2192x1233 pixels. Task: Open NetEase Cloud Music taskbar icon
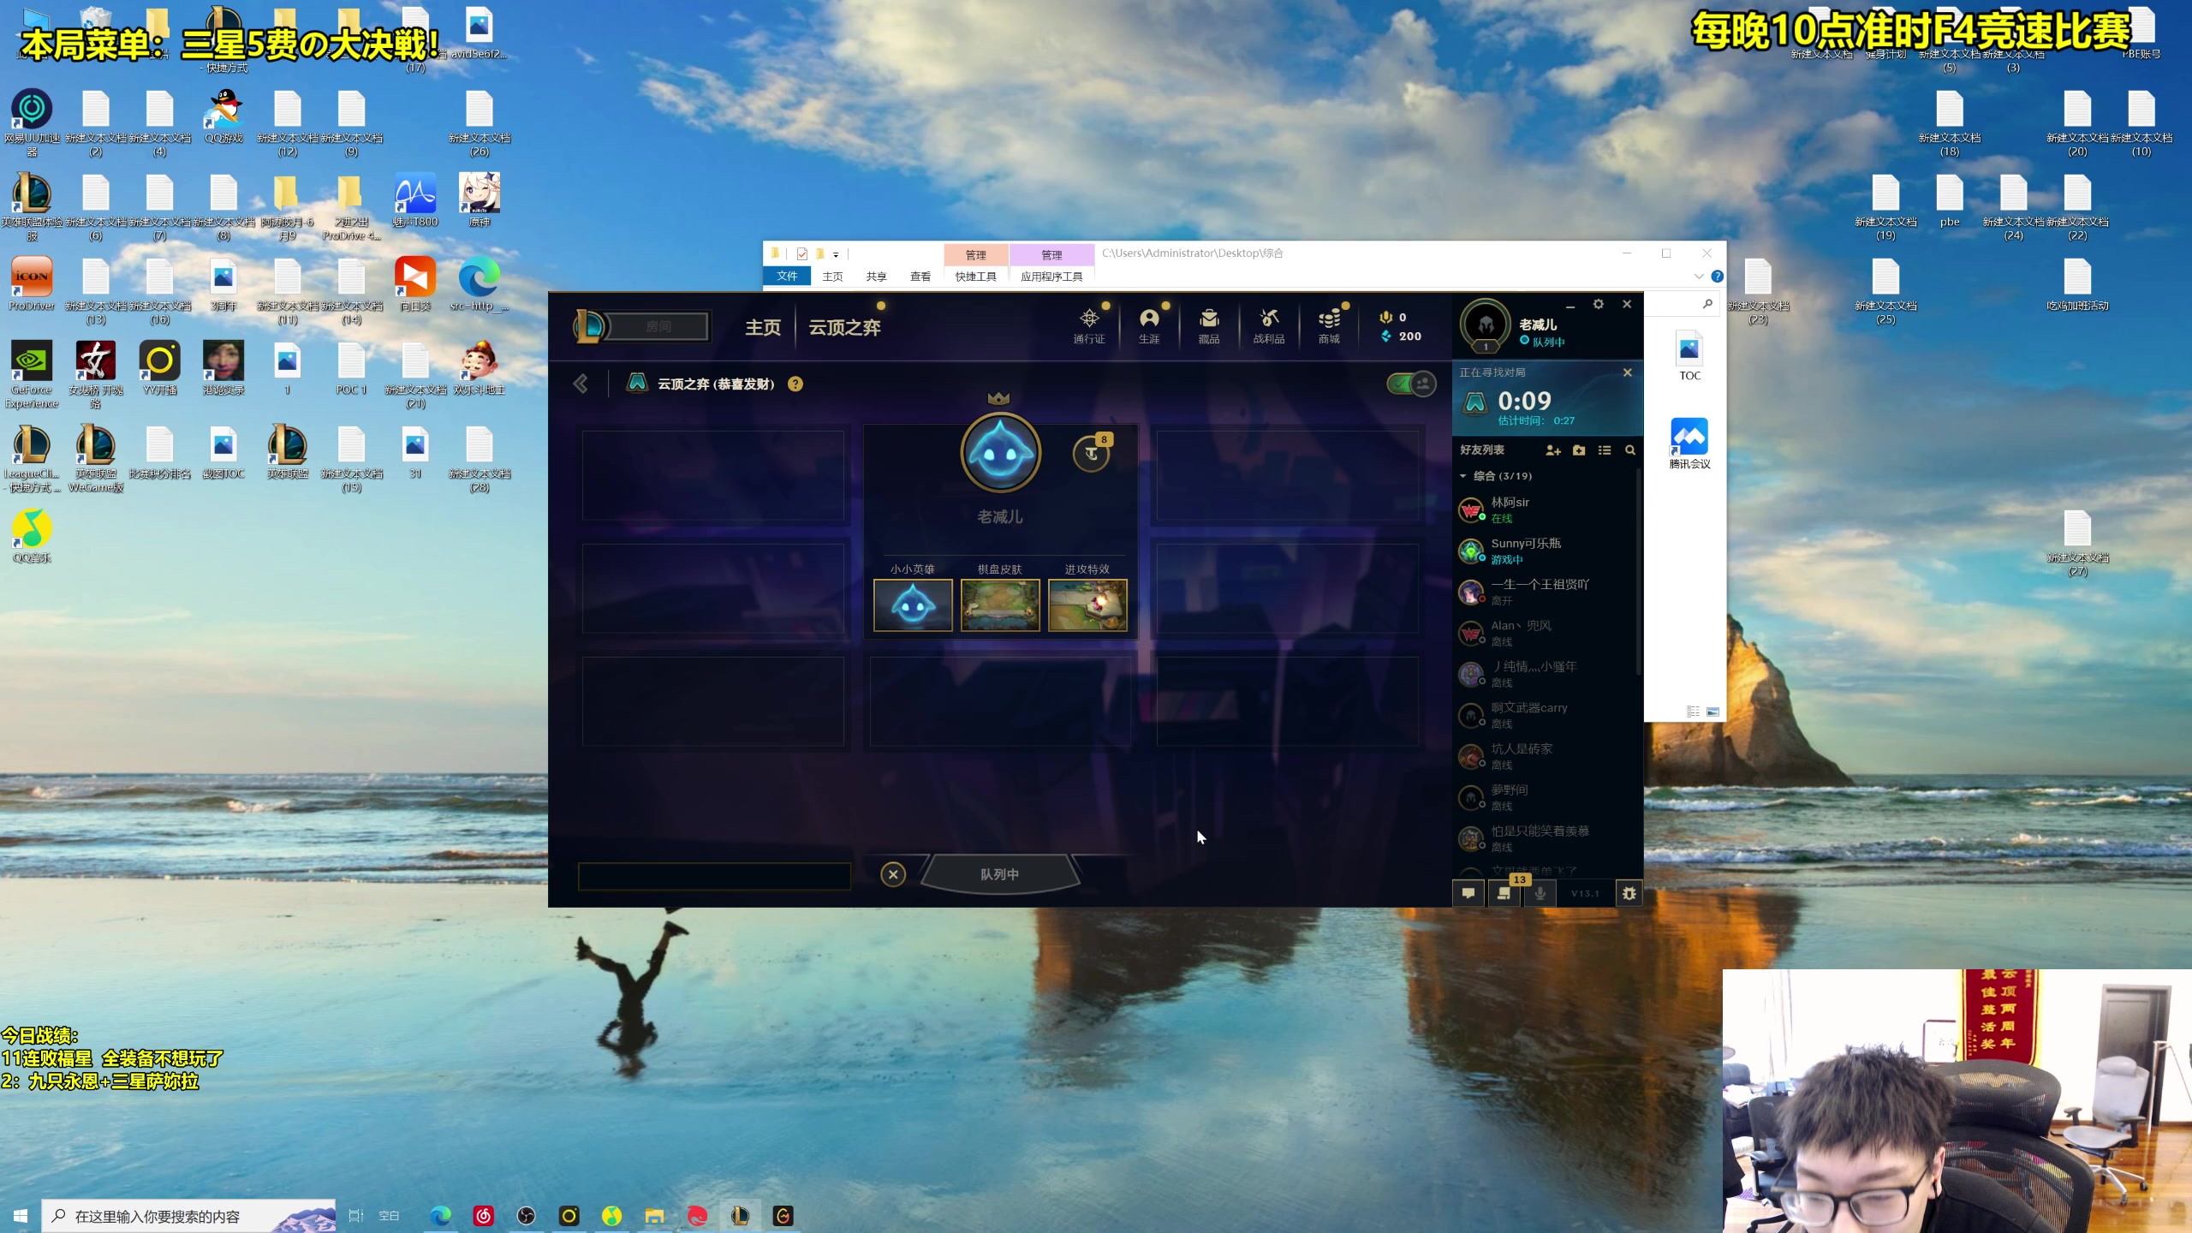tap(484, 1216)
